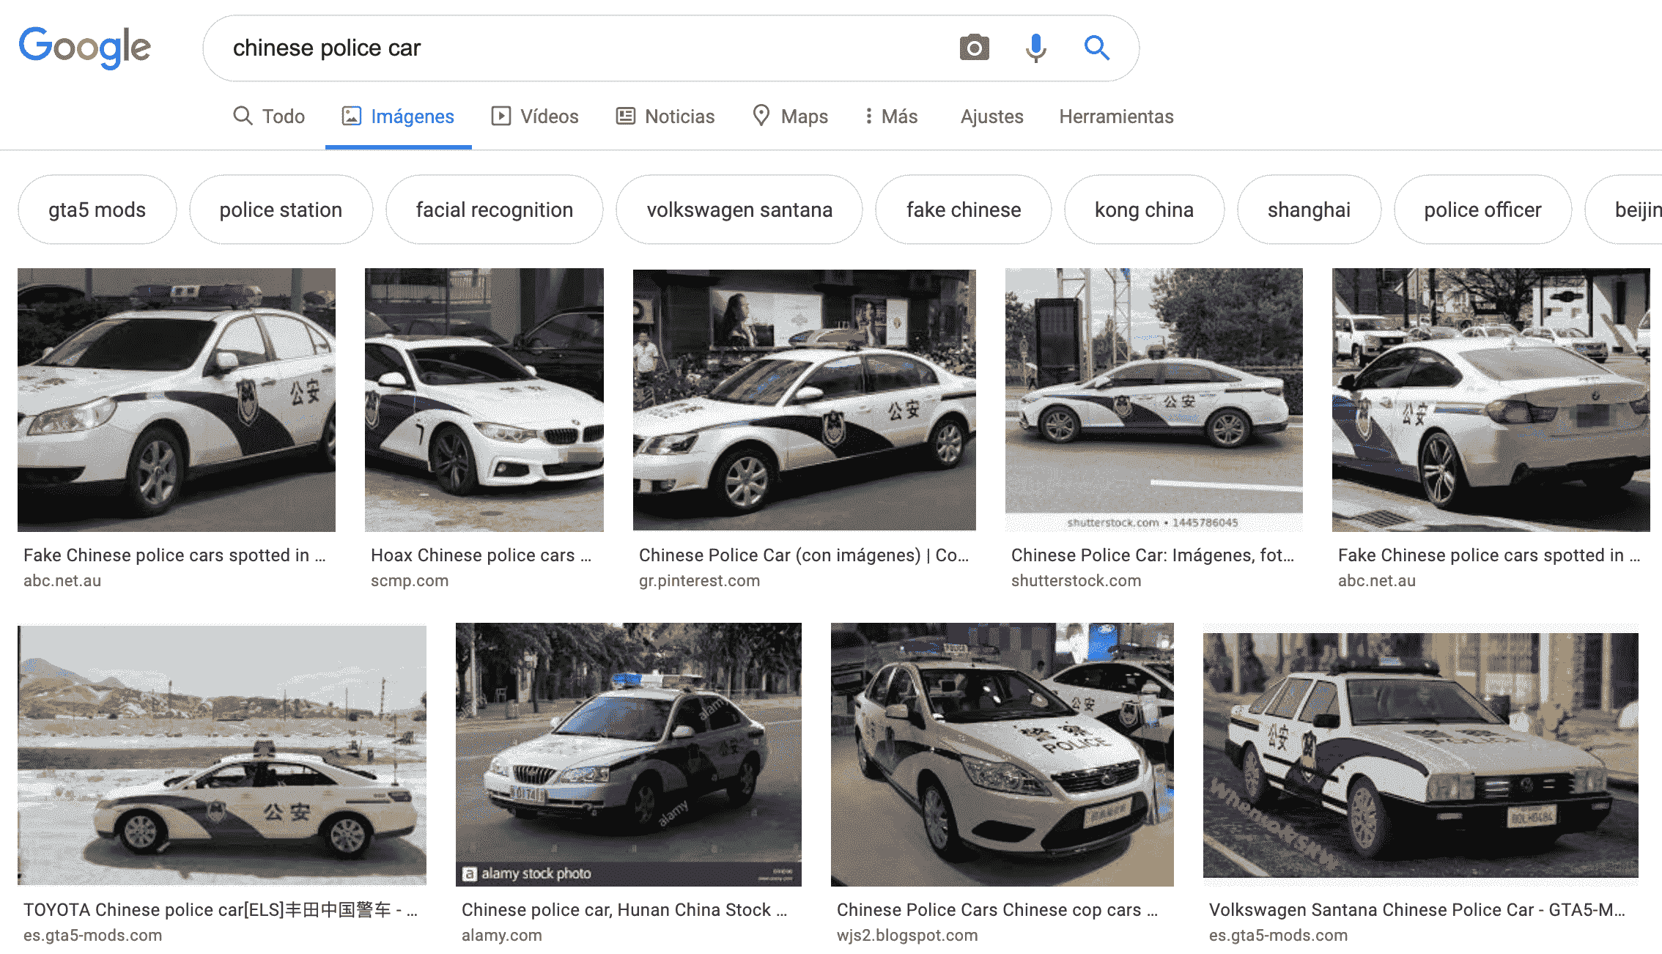Select the 'volkswagen santana' chip
This screenshot has width=1662, height=954.
739,210
